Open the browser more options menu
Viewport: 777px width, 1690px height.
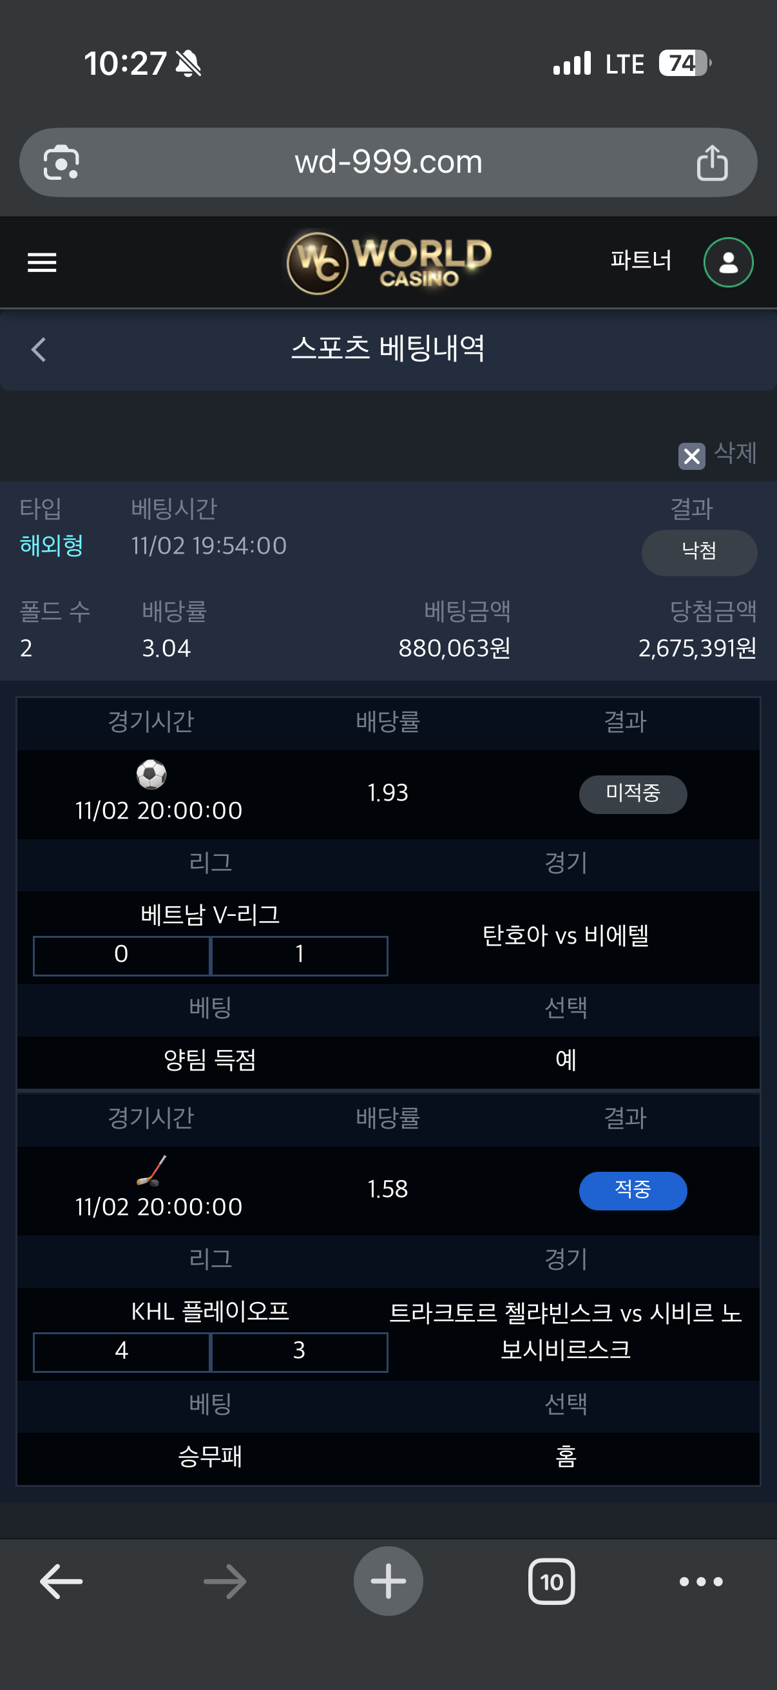pos(701,1581)
